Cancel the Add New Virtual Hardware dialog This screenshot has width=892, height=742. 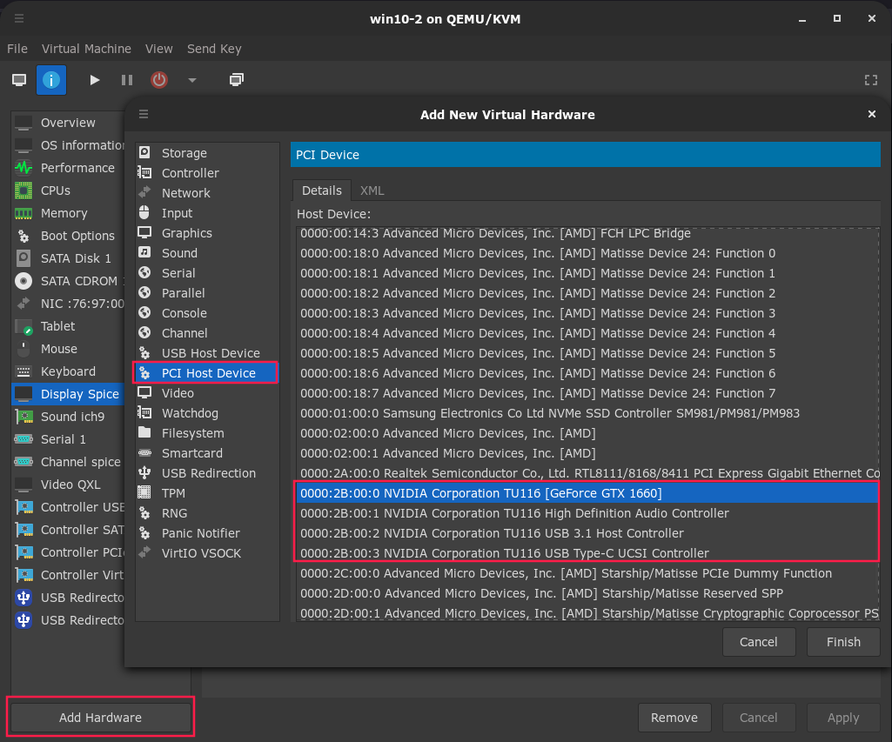pos(758,642)
